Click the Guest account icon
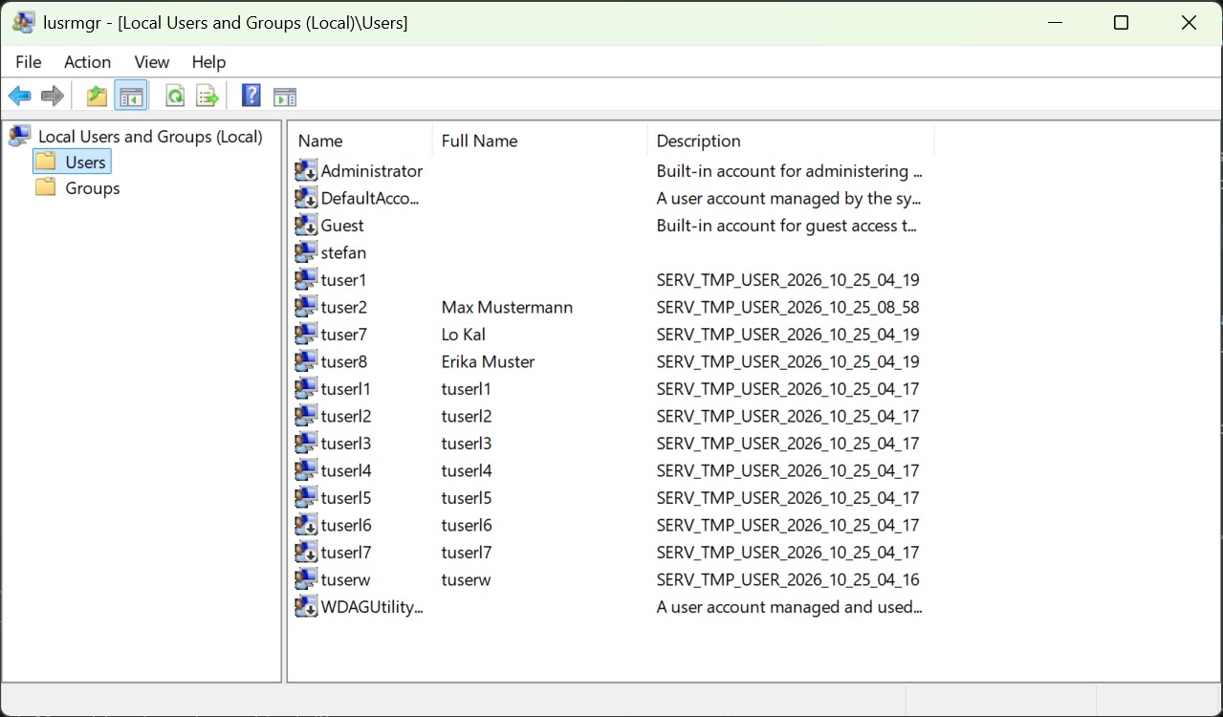 [306, 226]
